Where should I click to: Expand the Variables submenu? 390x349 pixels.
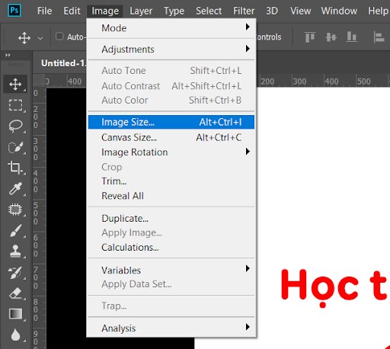pos(171,270)
